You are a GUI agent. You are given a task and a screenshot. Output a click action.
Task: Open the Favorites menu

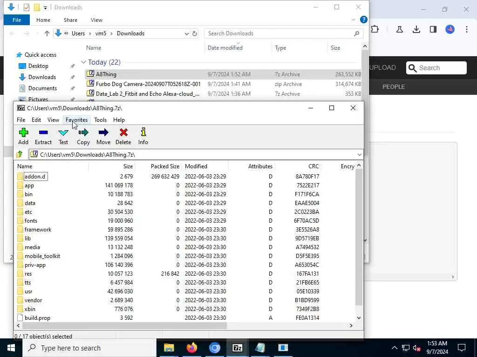tap(77, 120)
